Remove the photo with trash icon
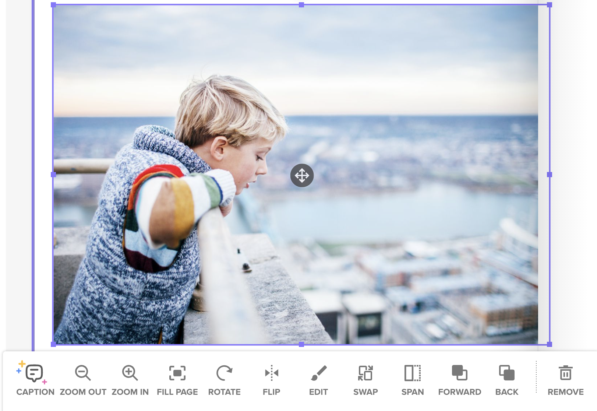The image size is (597, 411). [x=566, y=373]
